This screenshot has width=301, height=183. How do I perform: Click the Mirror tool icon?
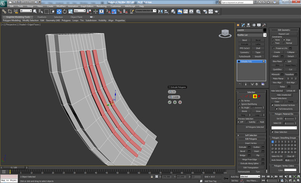click(x=160, y=11)
